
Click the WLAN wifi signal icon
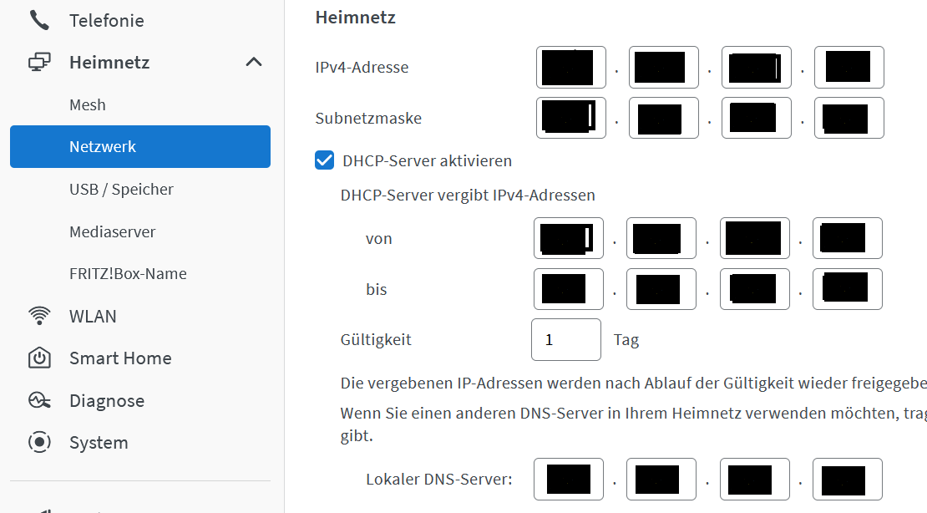[x=39, y=316]
